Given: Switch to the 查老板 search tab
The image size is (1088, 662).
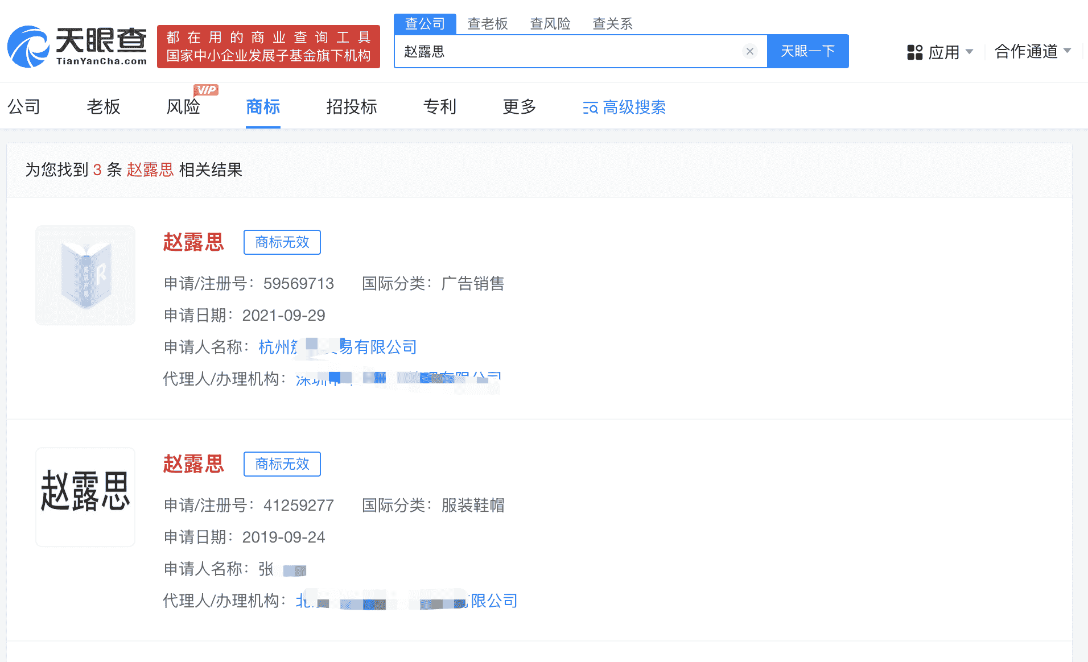Looking at the screenshot, I should 488,23.
